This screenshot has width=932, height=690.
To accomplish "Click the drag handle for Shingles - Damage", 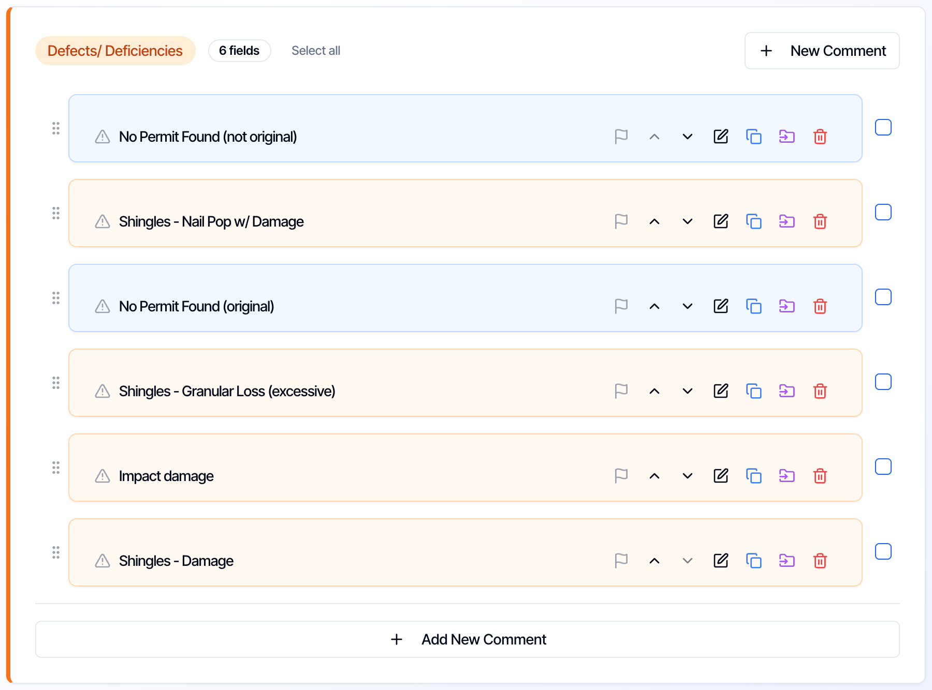I will (x=56, y=552).
